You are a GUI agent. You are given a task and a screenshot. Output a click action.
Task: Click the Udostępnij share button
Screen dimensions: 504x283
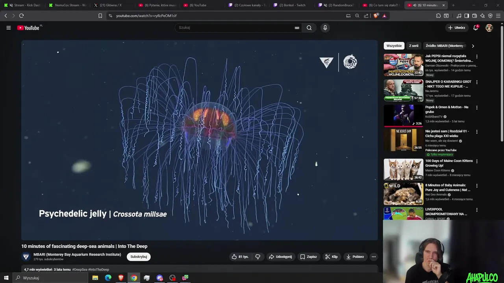(280, 257)
